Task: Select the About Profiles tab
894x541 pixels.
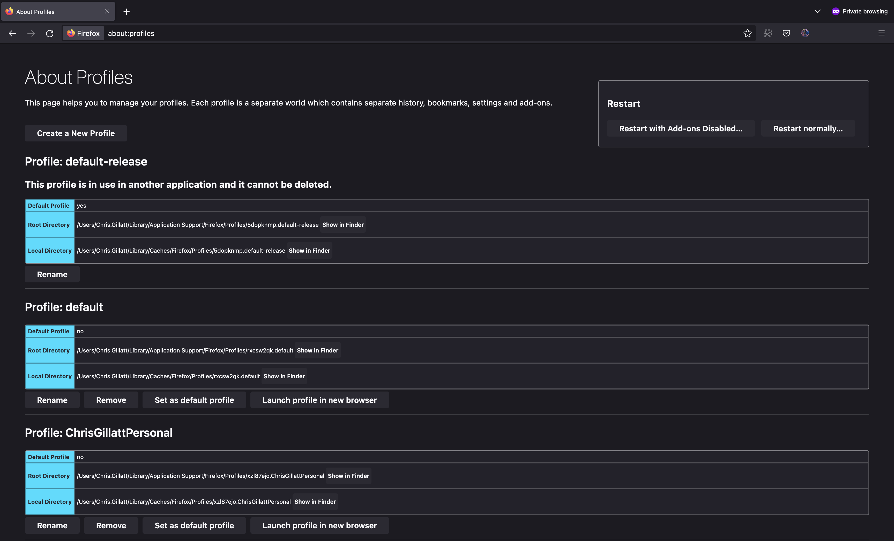Action: click(x=54, y=12)
